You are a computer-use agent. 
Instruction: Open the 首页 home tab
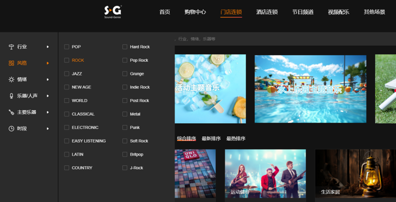(x=165, y=12)
